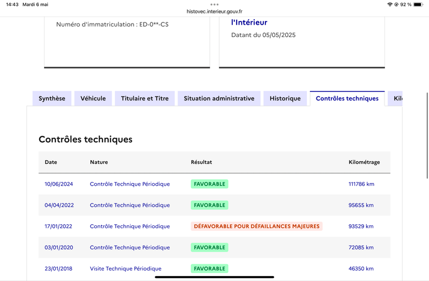Viewport: 429px width, 281px height.
Task: Click the 46350 km value
Action: point(361,269)
